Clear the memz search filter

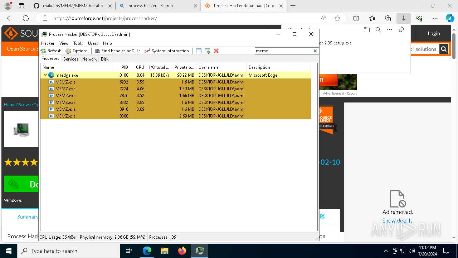315,51
